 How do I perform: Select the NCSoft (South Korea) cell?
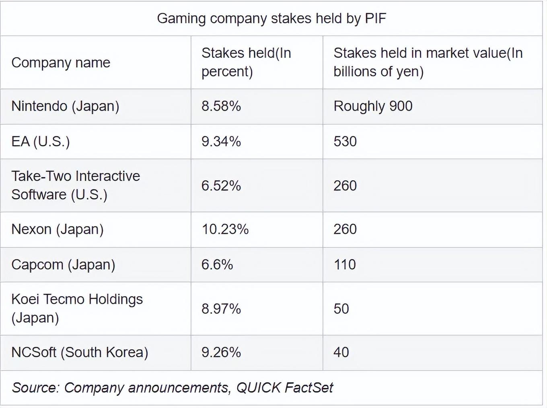pyautogui.click(x=80, y=352)
